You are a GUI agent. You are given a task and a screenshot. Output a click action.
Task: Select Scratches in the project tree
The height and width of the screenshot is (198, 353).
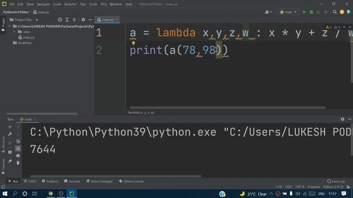[22, 43]
